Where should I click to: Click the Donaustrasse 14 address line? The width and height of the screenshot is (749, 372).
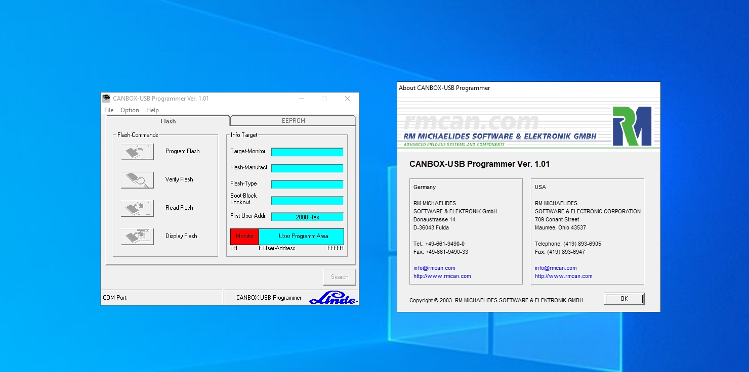(x=434, y=219)
